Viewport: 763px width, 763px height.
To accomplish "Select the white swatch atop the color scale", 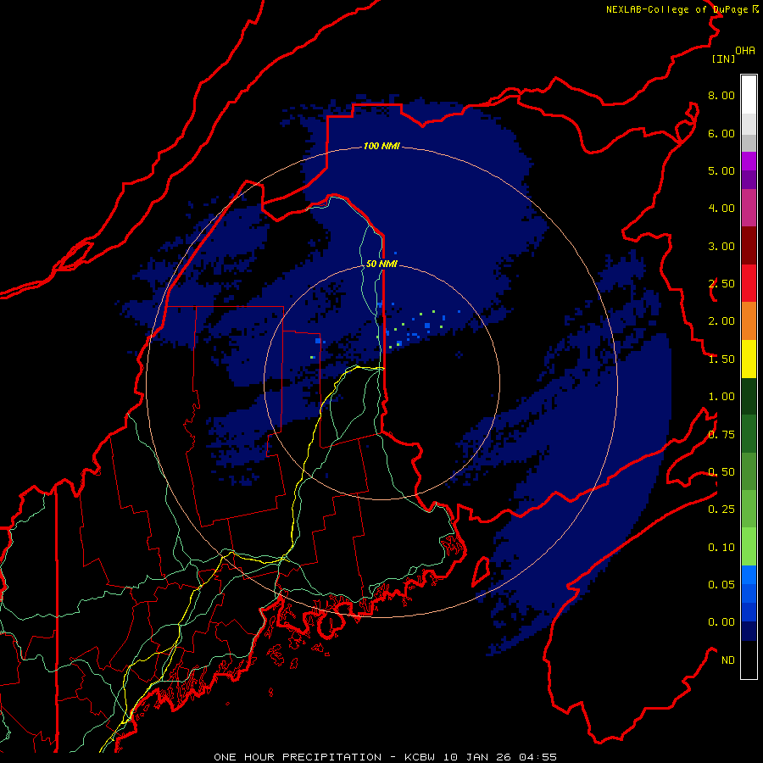I will (749, 95).
